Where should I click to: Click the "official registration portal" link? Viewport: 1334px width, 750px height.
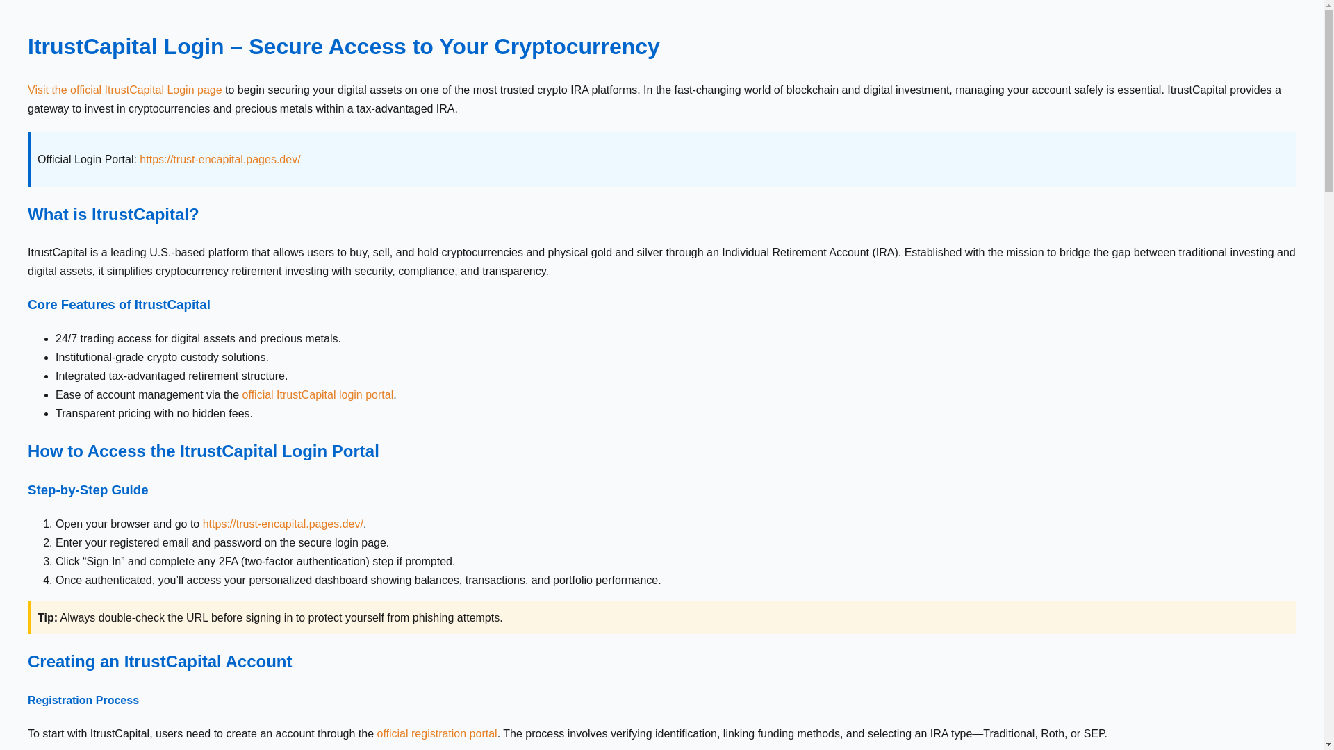click(x=437, y=734)
